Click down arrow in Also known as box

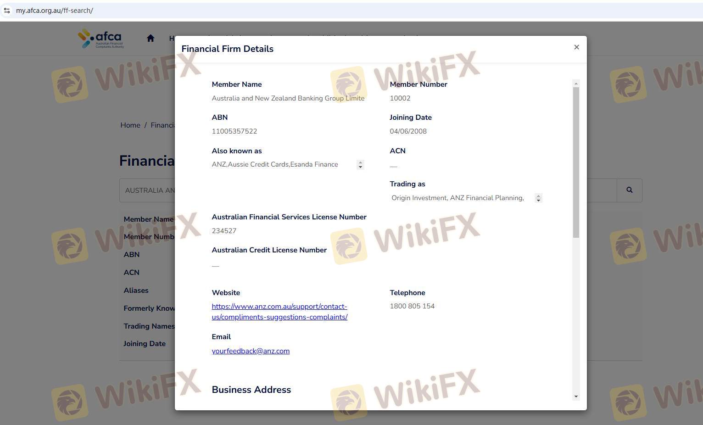coord(360,167)
